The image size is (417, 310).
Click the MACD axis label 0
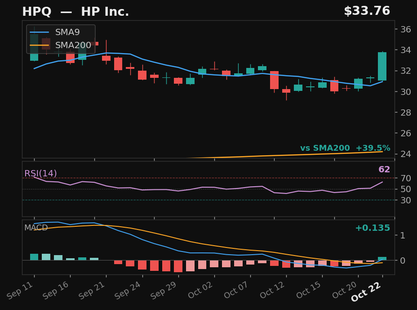(x=403, y=261)
